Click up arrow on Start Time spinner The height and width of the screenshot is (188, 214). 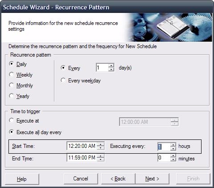(x=101, y=144)
